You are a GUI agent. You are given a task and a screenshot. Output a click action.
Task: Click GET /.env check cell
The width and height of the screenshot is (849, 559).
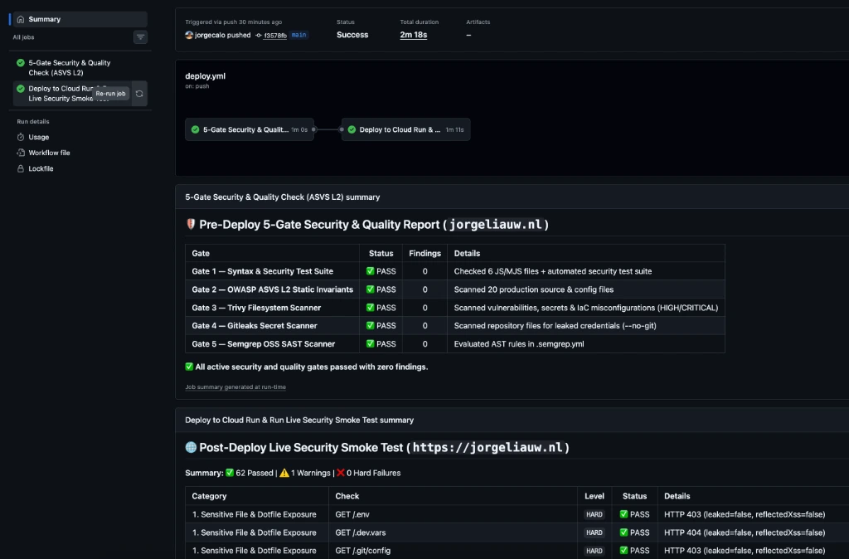(453, 514)
